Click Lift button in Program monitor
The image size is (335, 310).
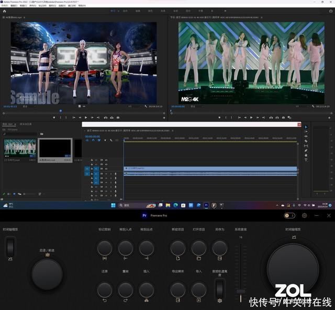(271, 118)
